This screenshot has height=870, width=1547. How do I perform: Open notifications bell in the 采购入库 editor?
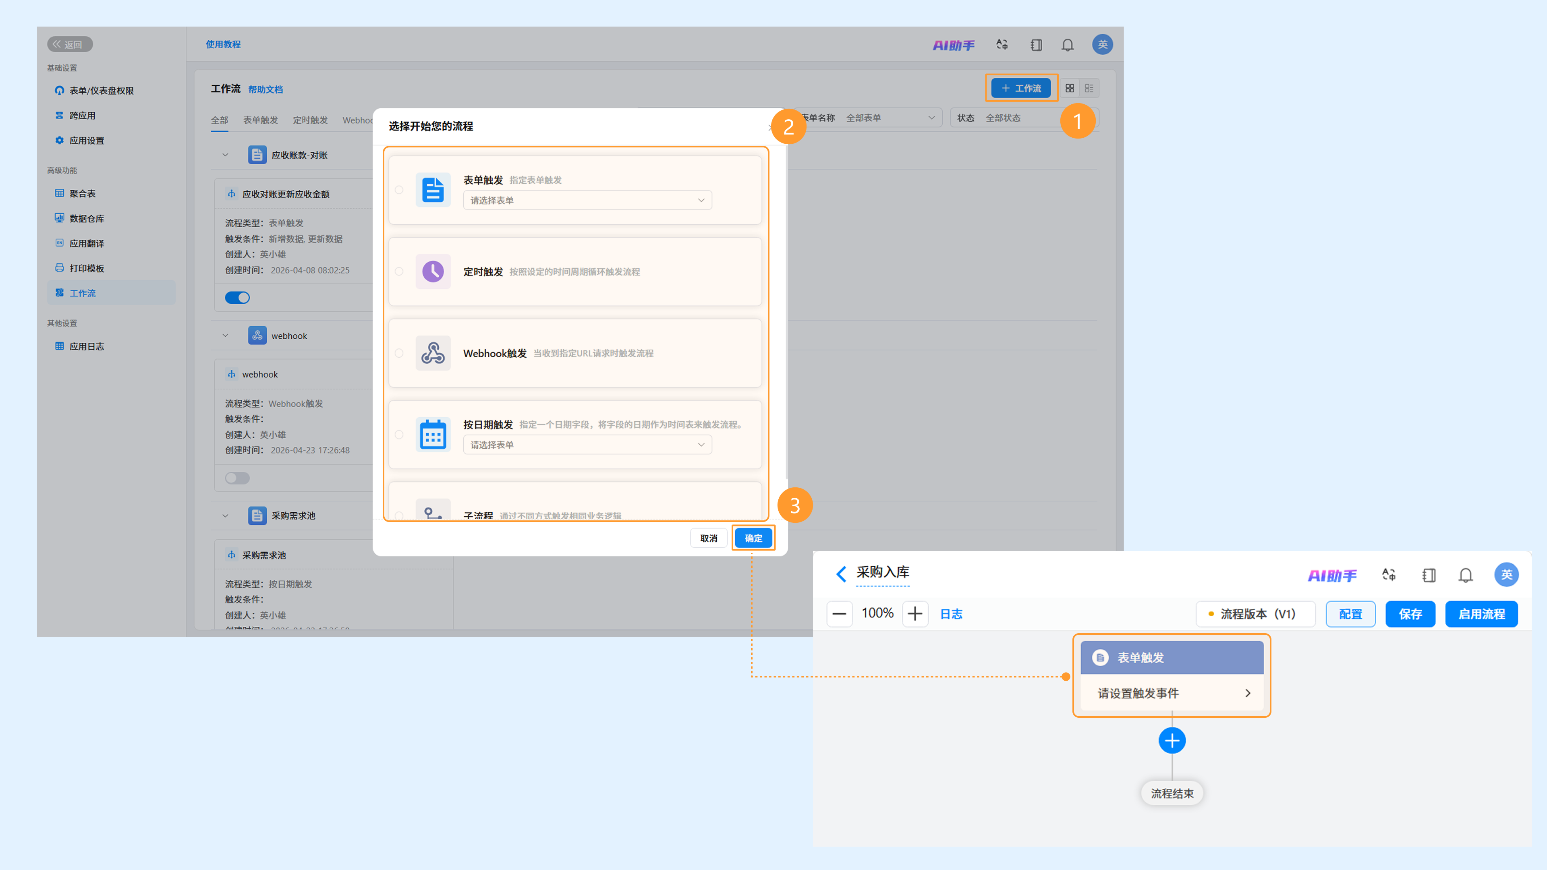[x=1465, y=575]
